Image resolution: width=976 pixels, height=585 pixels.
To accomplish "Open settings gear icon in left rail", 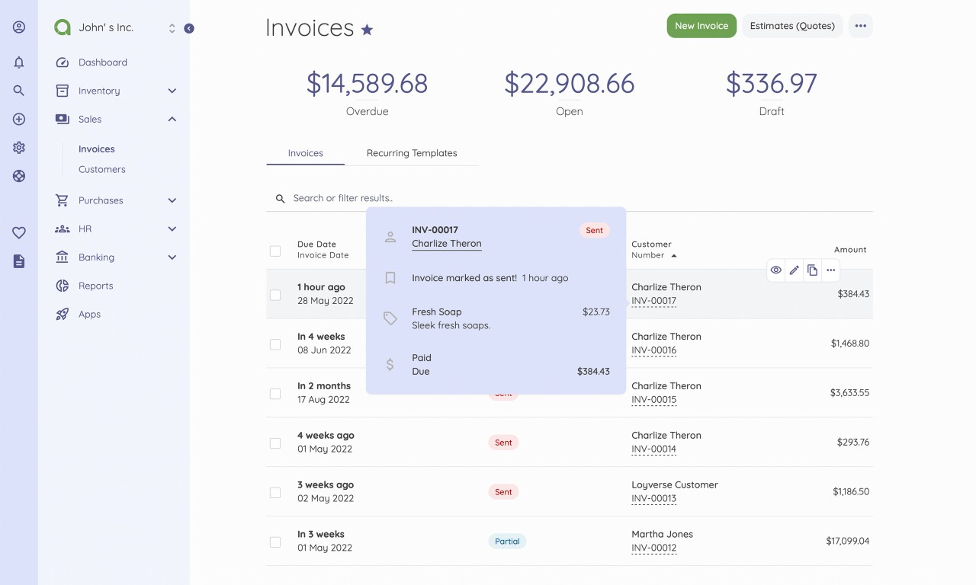I will coord(19,148).
